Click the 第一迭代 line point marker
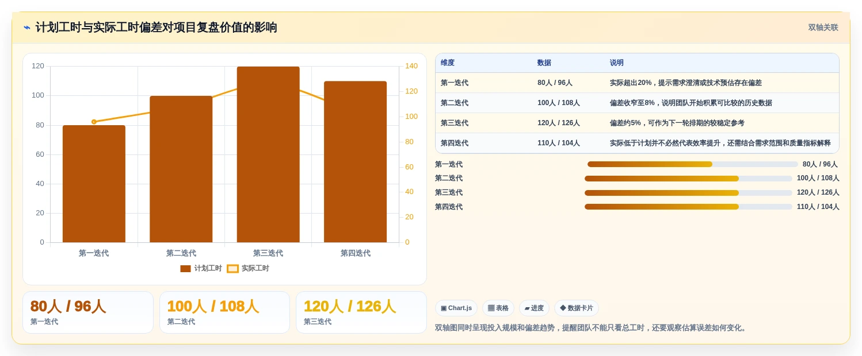 (94, 122)
